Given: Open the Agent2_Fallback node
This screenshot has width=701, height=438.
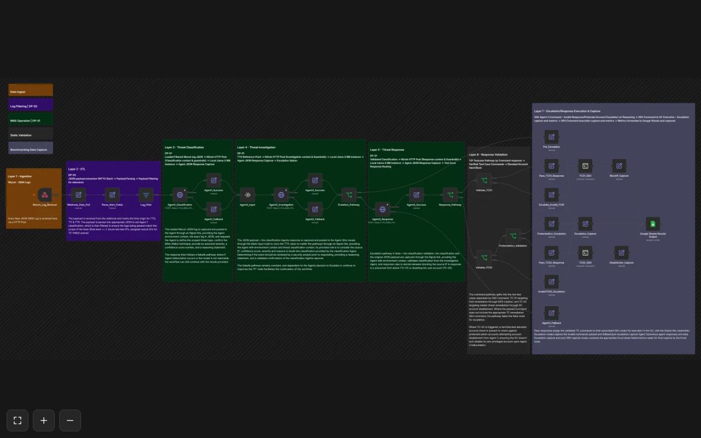Looking at the screenshot, I should (315, 209).
